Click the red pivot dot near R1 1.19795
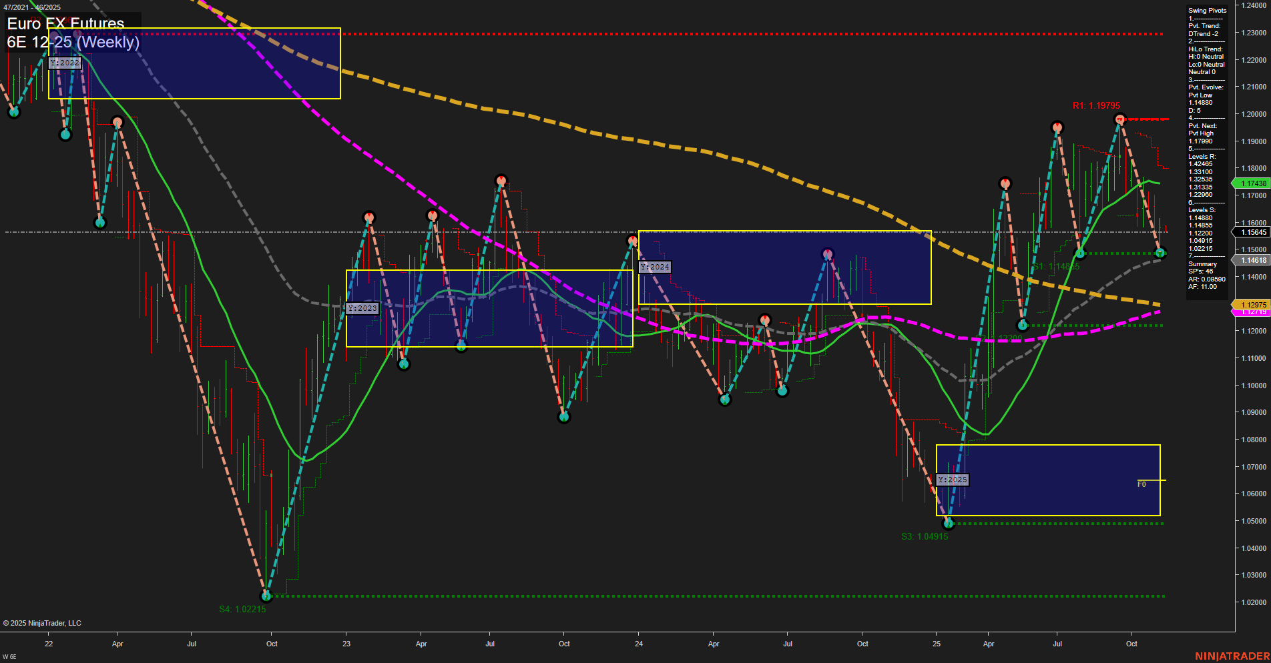Screen dimensions: 1271x663 pos(1120,119)
